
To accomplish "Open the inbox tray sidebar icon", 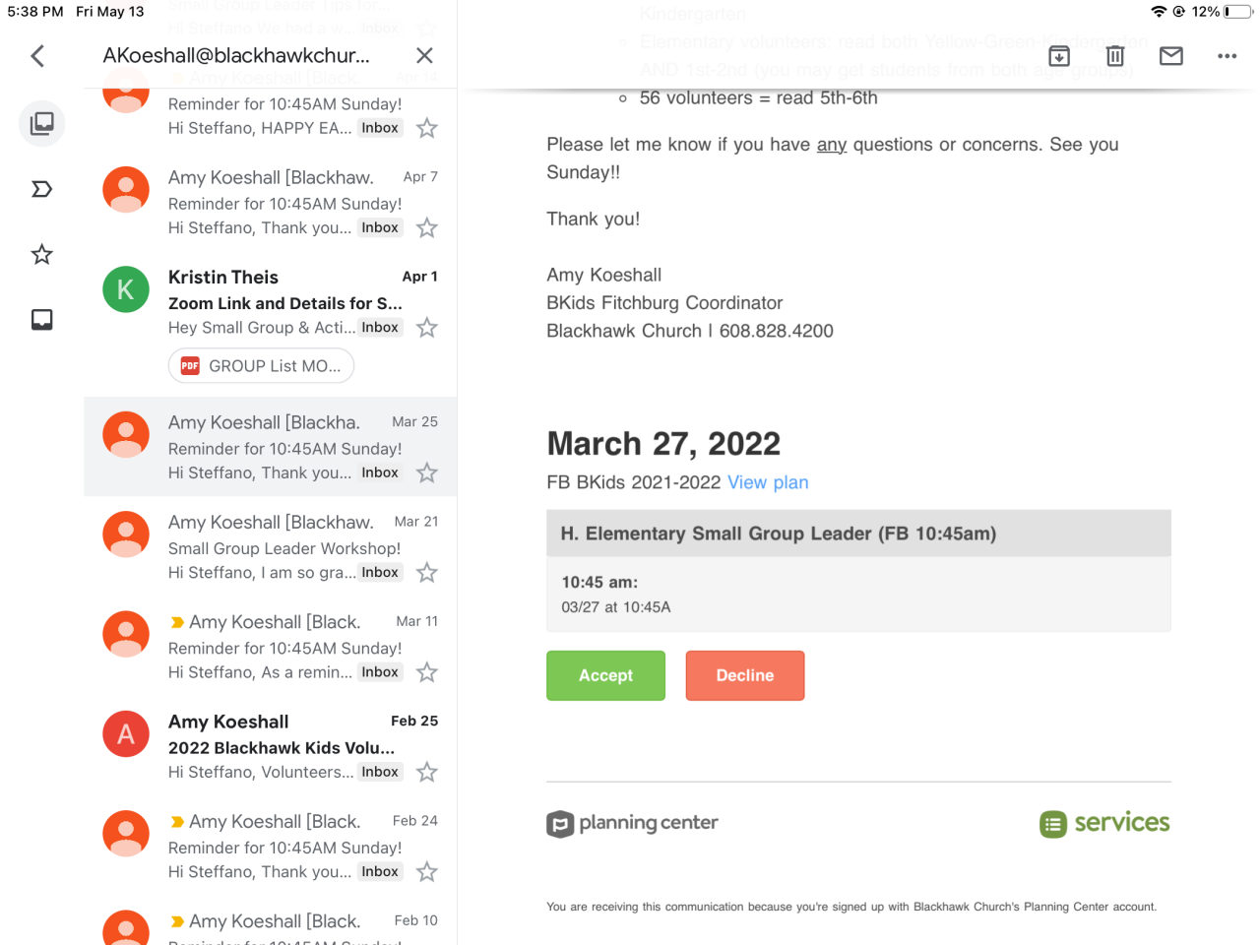I will (x=41, y=320).
